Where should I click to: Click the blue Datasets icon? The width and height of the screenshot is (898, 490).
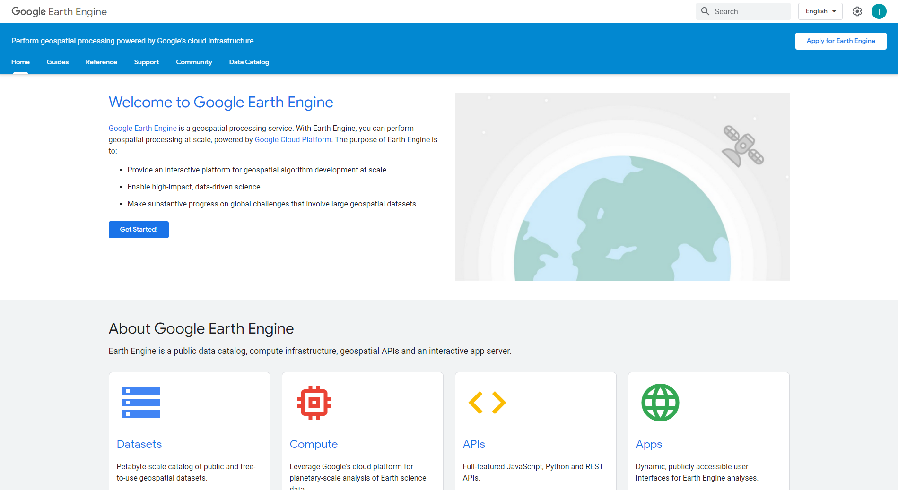click(141, 403)
